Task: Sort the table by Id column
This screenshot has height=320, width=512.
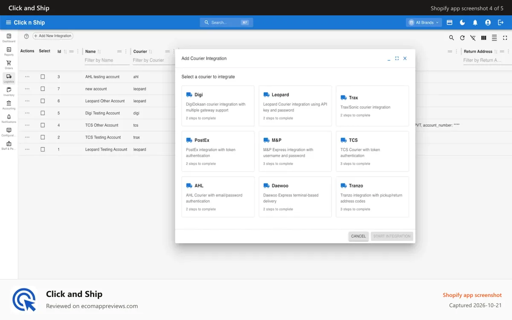Action: (x=65, y=52)
